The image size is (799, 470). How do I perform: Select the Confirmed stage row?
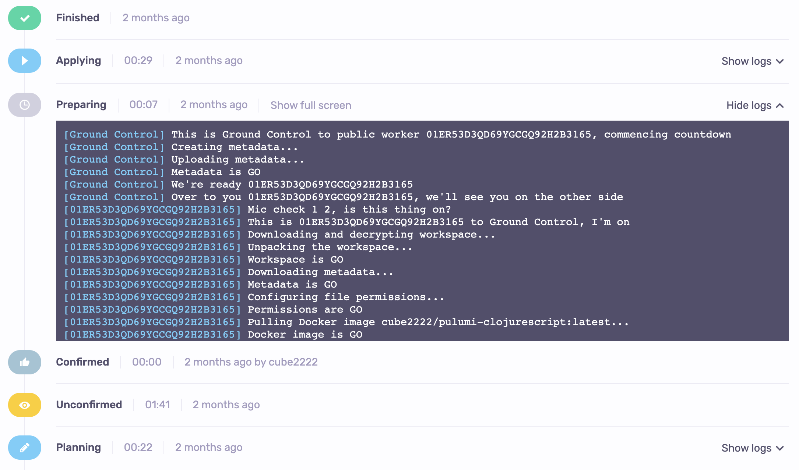[82, 362]
